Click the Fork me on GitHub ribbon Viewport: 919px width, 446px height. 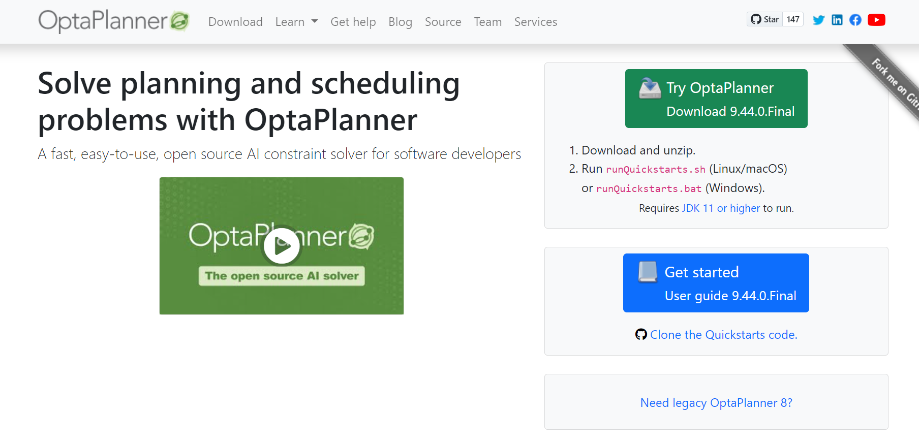pyautogui.click(x=895, y=81)
